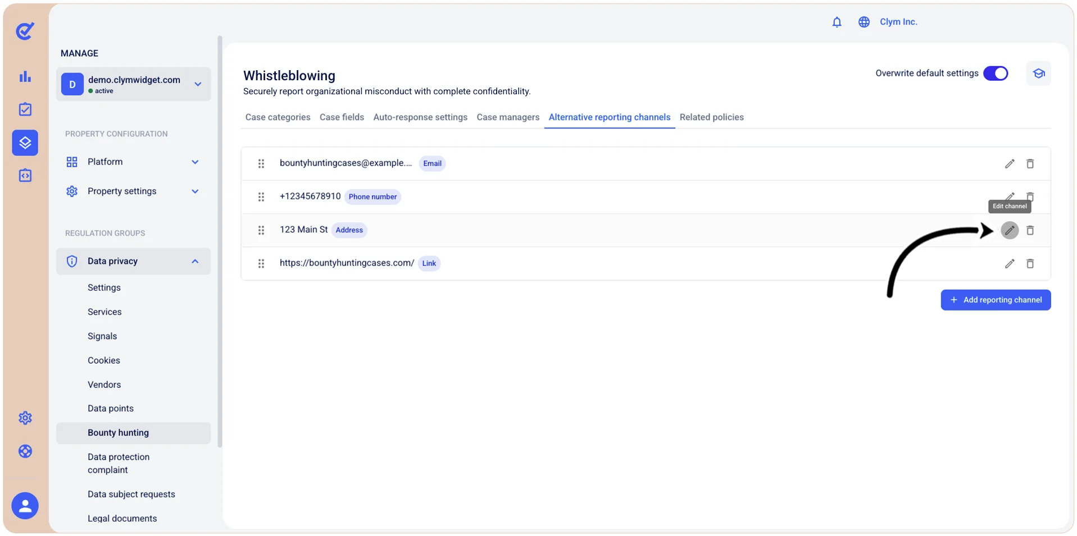1077x536 pixels.
Task: Grab the drag handle for the phone channel
Action: click(261, 197)
